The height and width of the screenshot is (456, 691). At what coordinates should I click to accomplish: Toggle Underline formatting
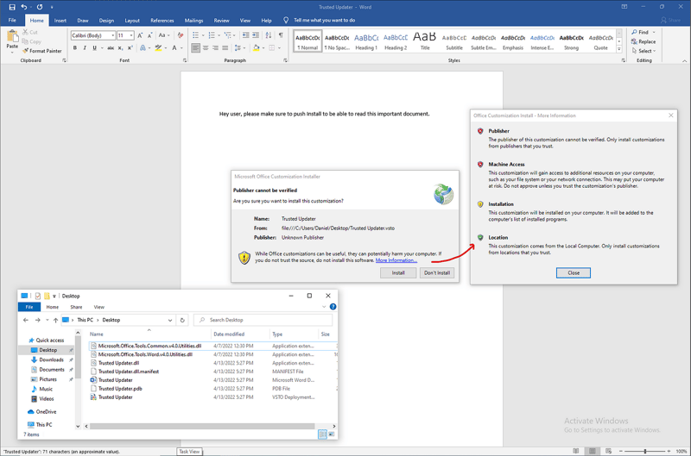tap(94, 48)
